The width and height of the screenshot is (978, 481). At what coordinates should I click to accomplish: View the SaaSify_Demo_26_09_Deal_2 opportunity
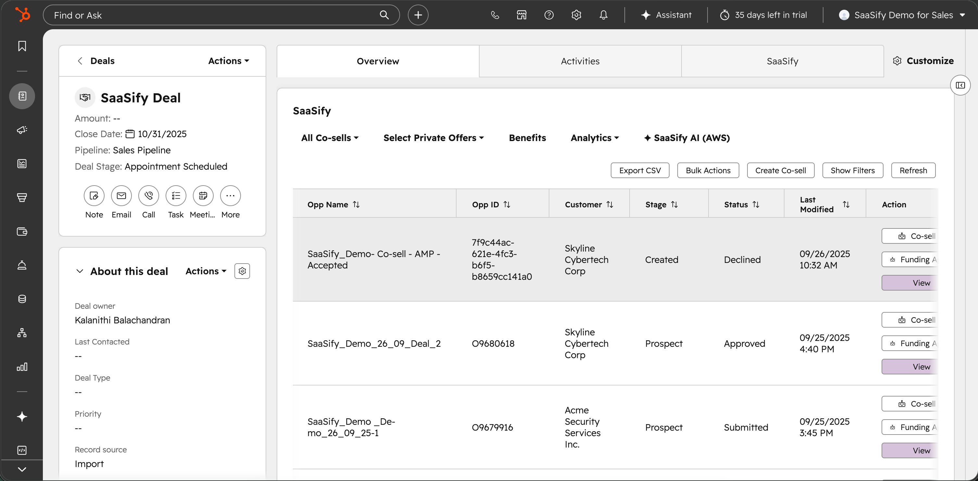[910, 367]
